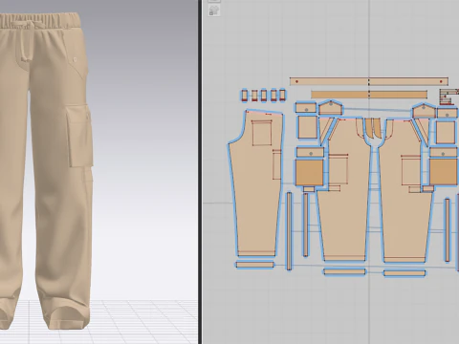Viewport: 459px width, 344px height.
Task: Select the right dark-shaded cargo pocket pattern
Action: tap(444, 172)
